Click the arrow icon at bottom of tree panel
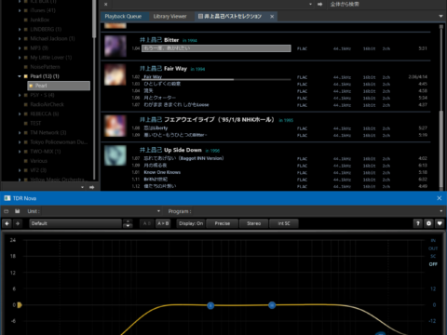This screenshot has height=335, width=447. click(92, 187)
